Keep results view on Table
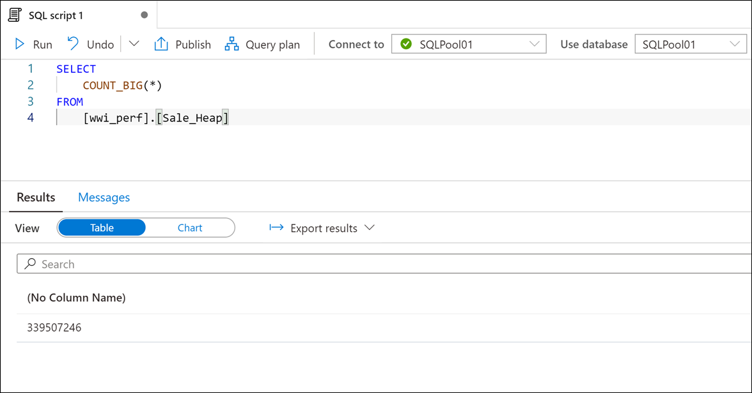This screenshot has height=393, width=752. (102, 227)
